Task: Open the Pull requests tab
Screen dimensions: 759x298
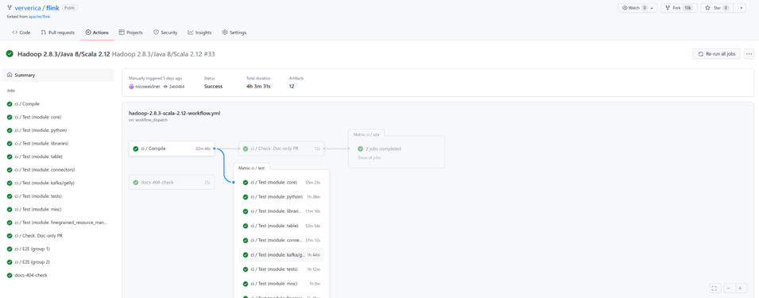Action: click(58, 33)
